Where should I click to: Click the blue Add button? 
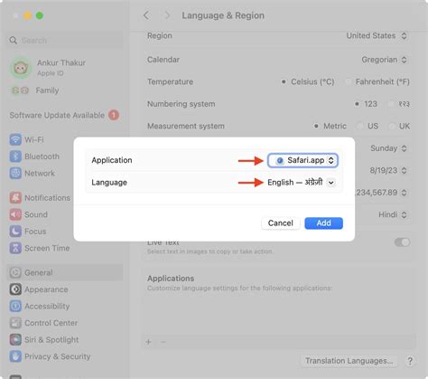coord(323,223)
